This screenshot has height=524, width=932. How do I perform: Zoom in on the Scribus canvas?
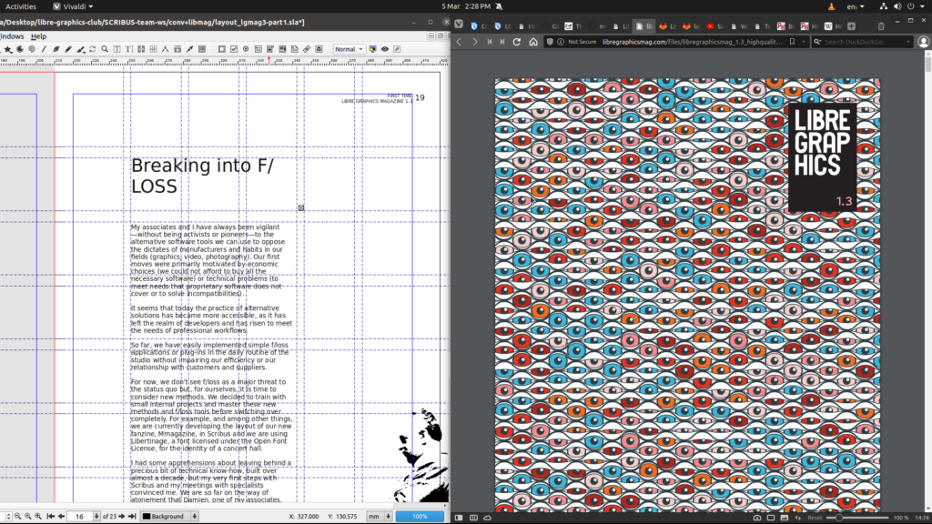click(38, 517)
